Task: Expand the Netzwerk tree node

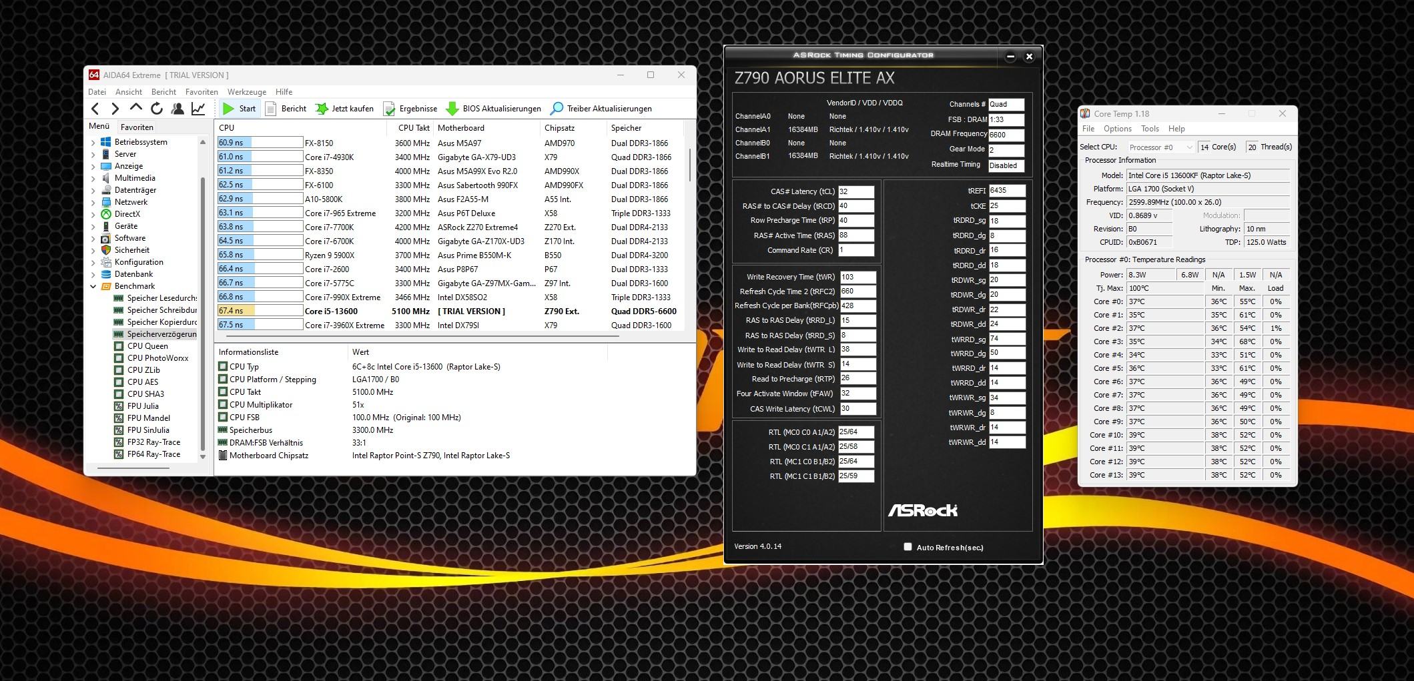Action: pos(93,202)
